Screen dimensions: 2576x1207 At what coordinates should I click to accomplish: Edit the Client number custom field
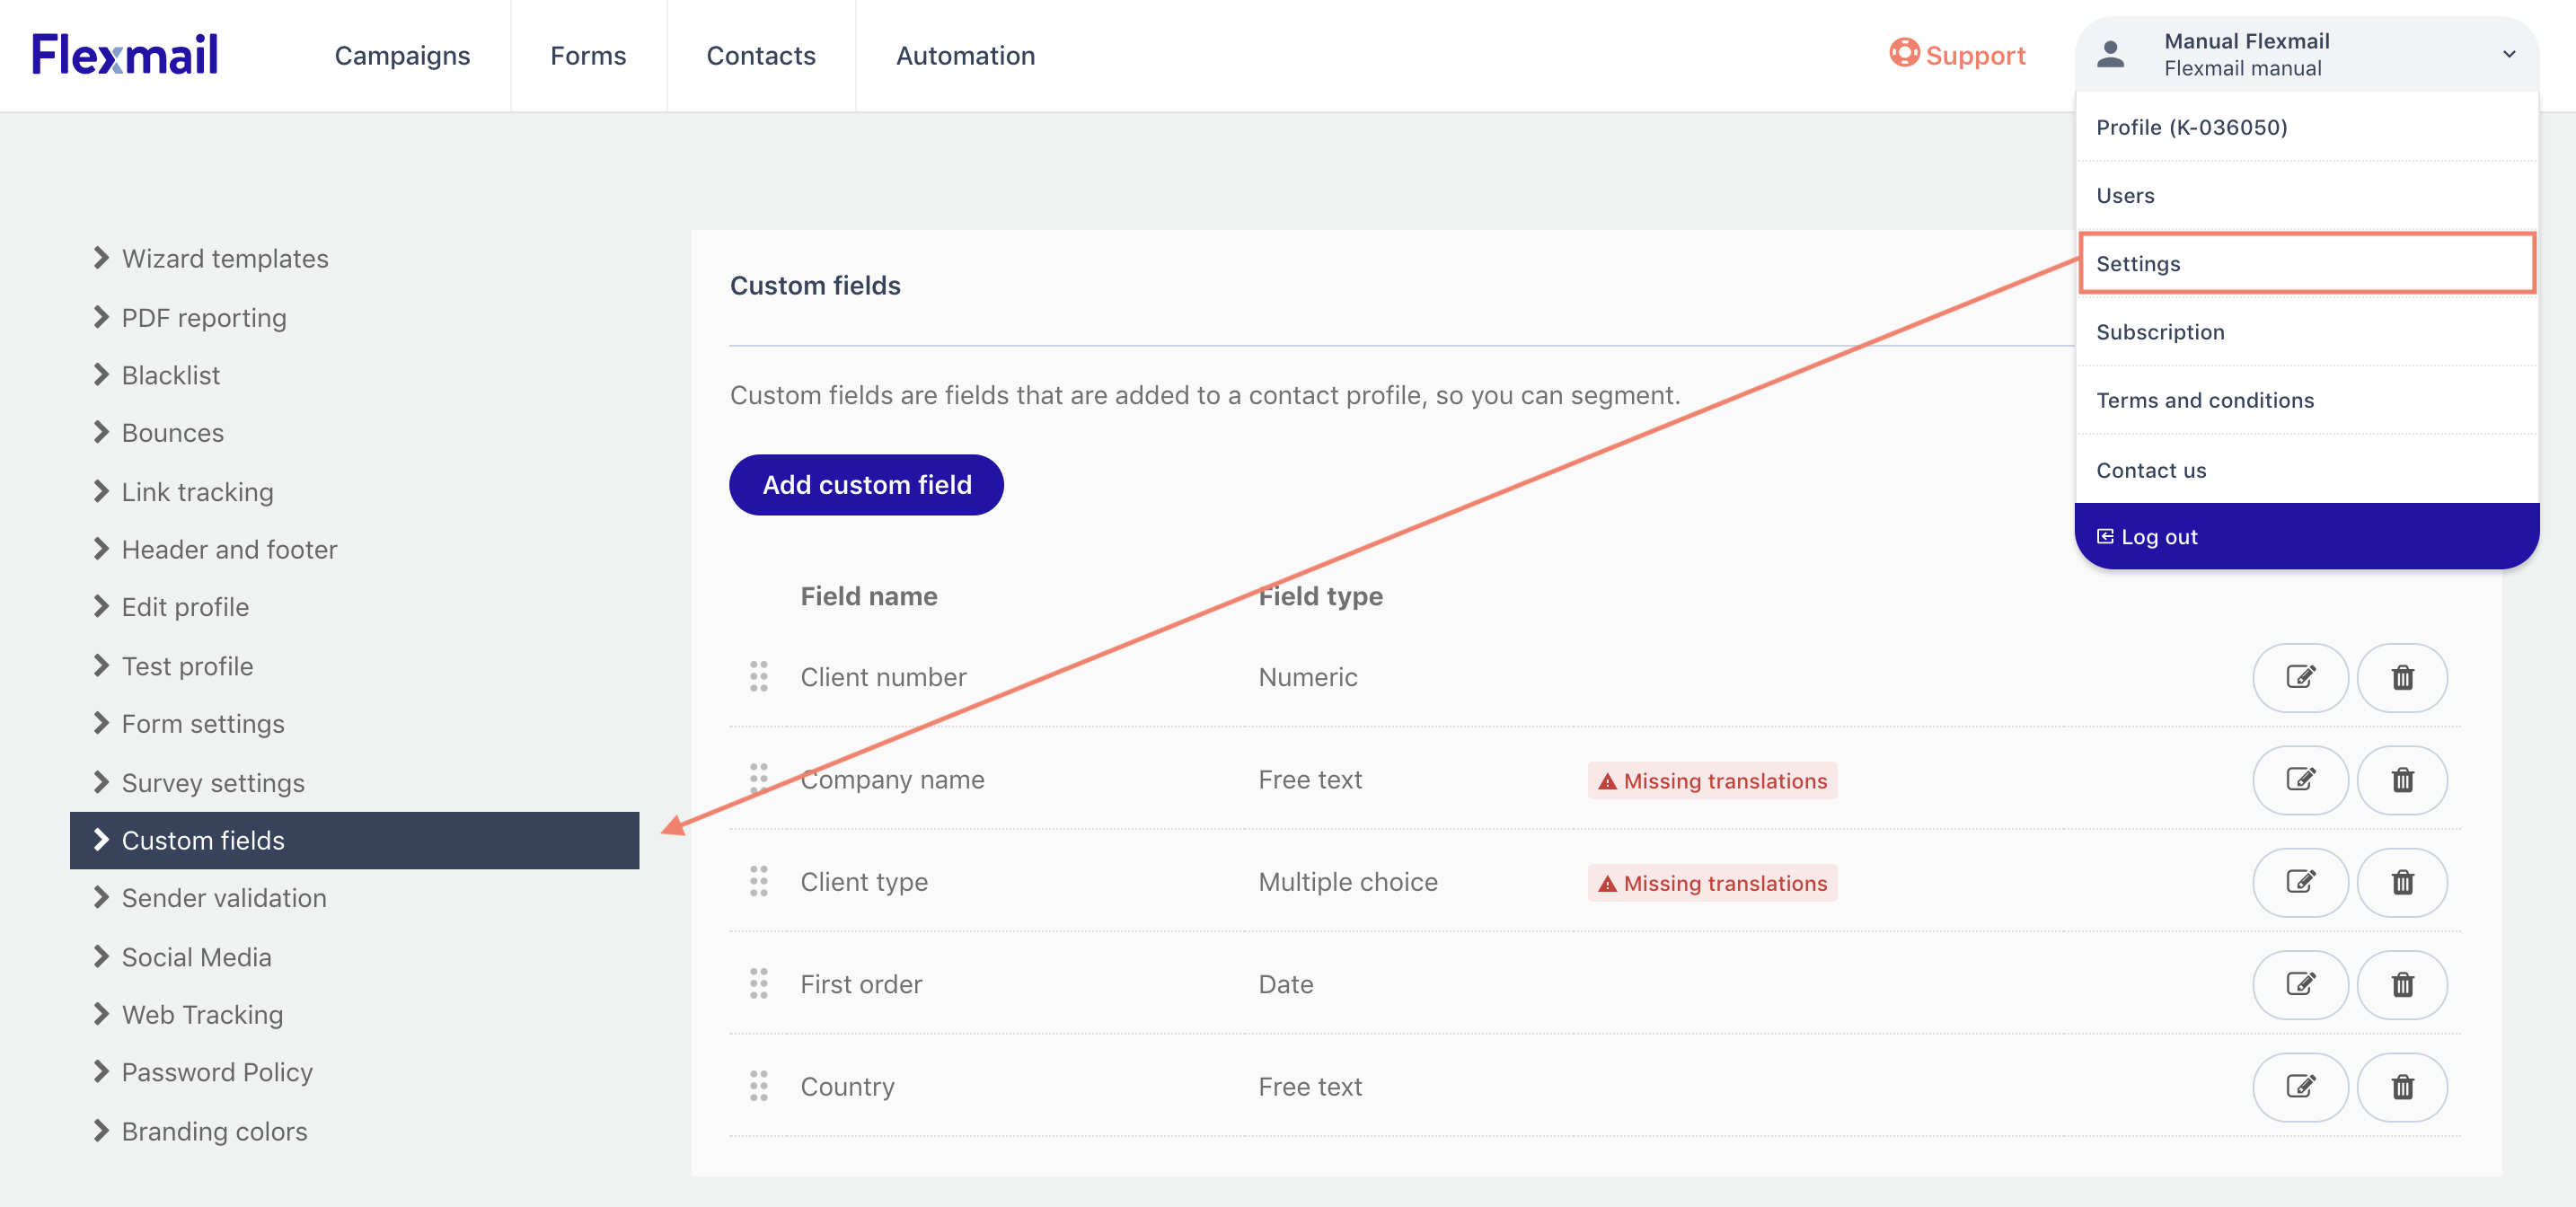(x=2299, y=677)
